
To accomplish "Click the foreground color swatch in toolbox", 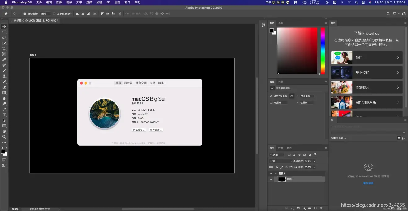I will click(3, 151).
